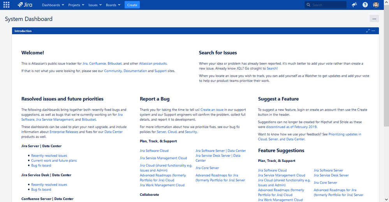Open the Security policy link

click(x=191, y=132)
